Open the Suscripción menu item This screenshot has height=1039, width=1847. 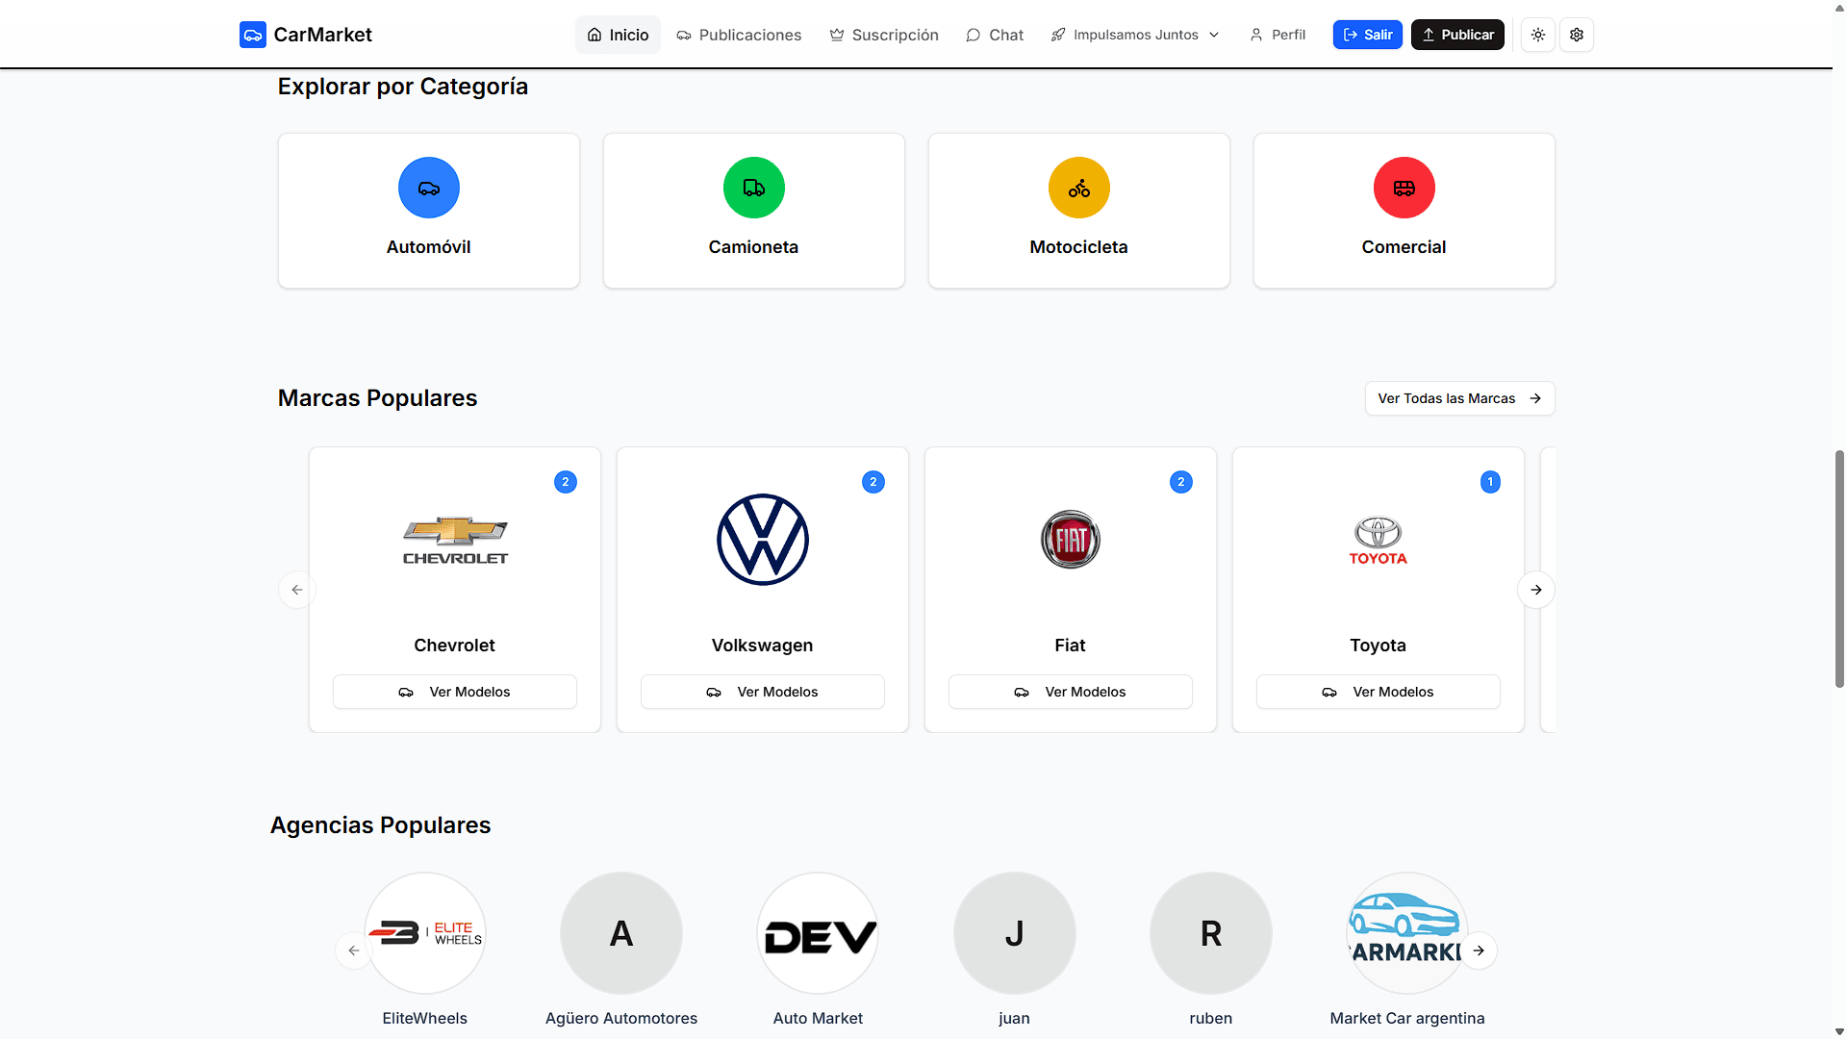(884, 35)
